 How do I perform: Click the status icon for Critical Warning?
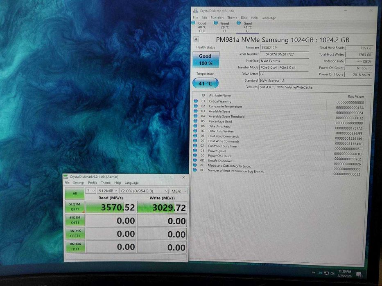(x=196, y=101)
